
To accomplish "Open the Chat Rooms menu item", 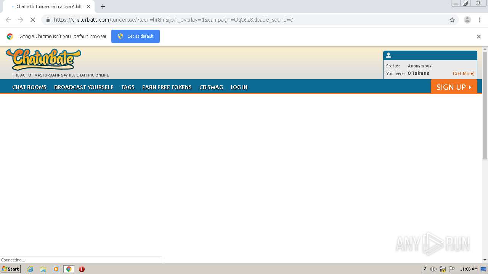I will tap(29, 87).
